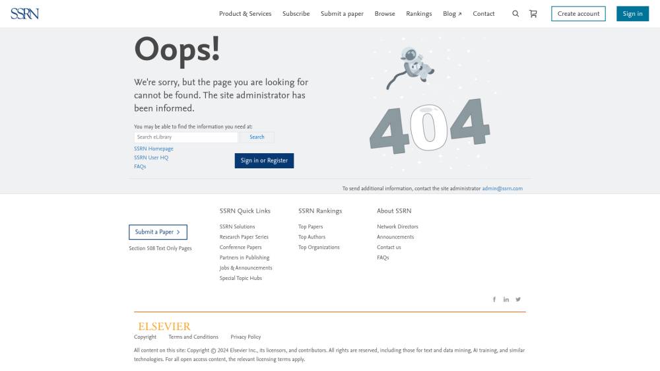Viewport: 660px width, 371px height.
Task: Open SSRN LinkedIn page icon
Action: (x=506, y=299)
